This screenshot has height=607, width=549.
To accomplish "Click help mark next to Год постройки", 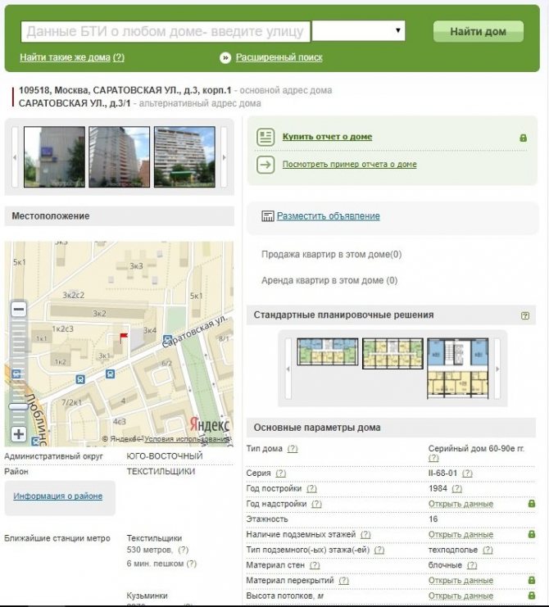I will tap(311, 488).
